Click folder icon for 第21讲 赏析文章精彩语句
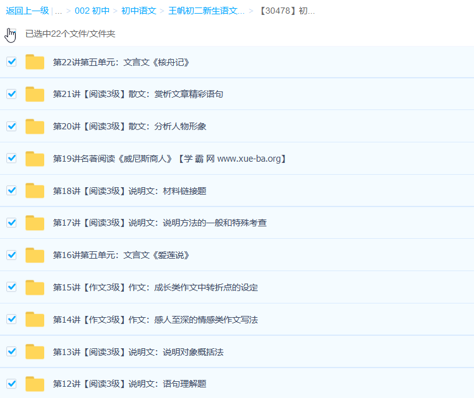474x398 pixels. pos(35,94)
